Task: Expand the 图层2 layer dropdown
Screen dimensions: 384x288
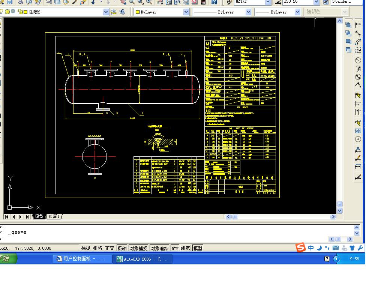Action: tap(106, 12)
